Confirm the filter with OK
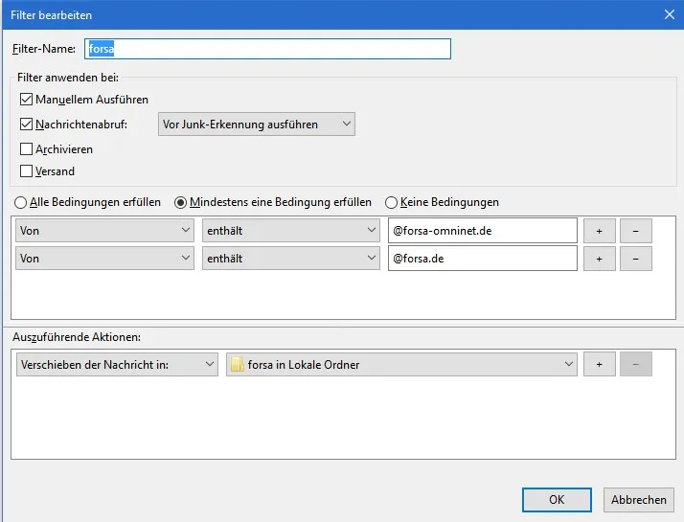The height and width of the screenshot is (522, 684). point(557,499)
